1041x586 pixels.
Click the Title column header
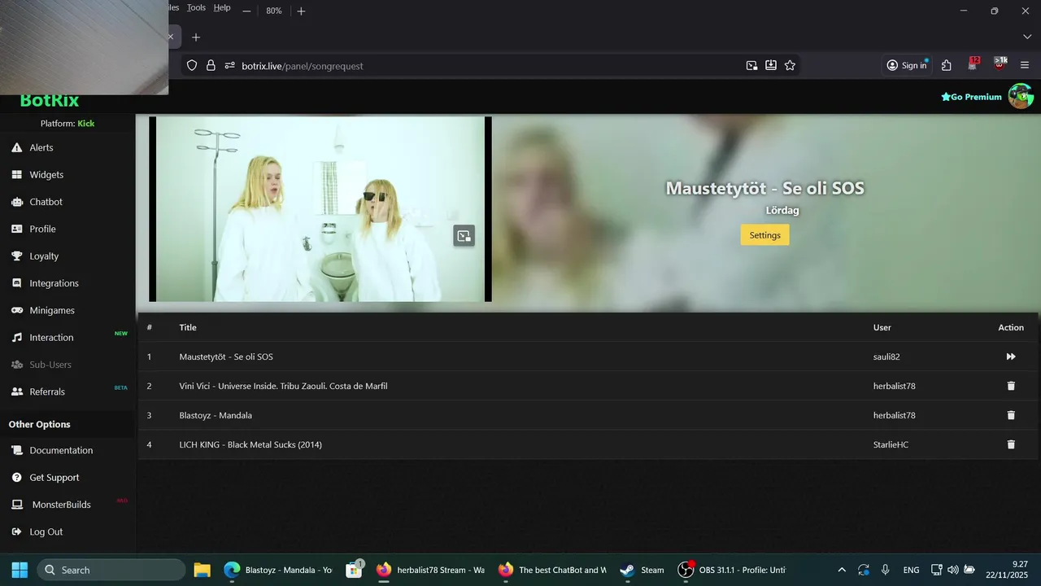tap(188, 327)
